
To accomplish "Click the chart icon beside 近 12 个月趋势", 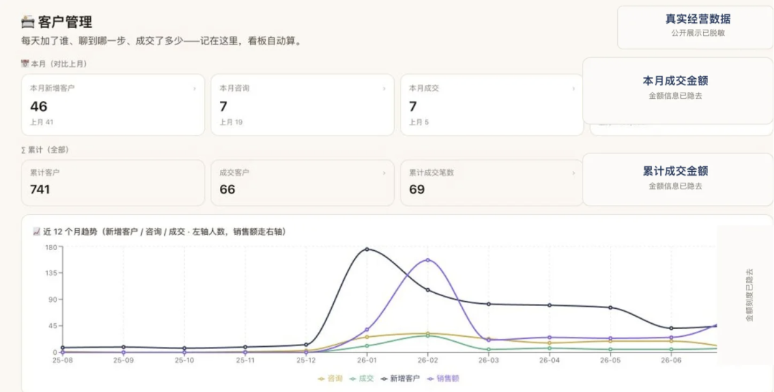I will (x=36, y=231).
